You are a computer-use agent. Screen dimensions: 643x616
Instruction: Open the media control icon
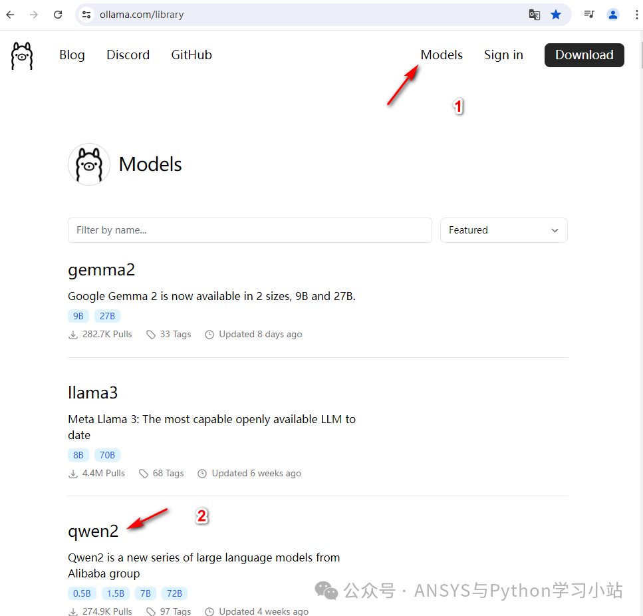click(x=589, y=15)
